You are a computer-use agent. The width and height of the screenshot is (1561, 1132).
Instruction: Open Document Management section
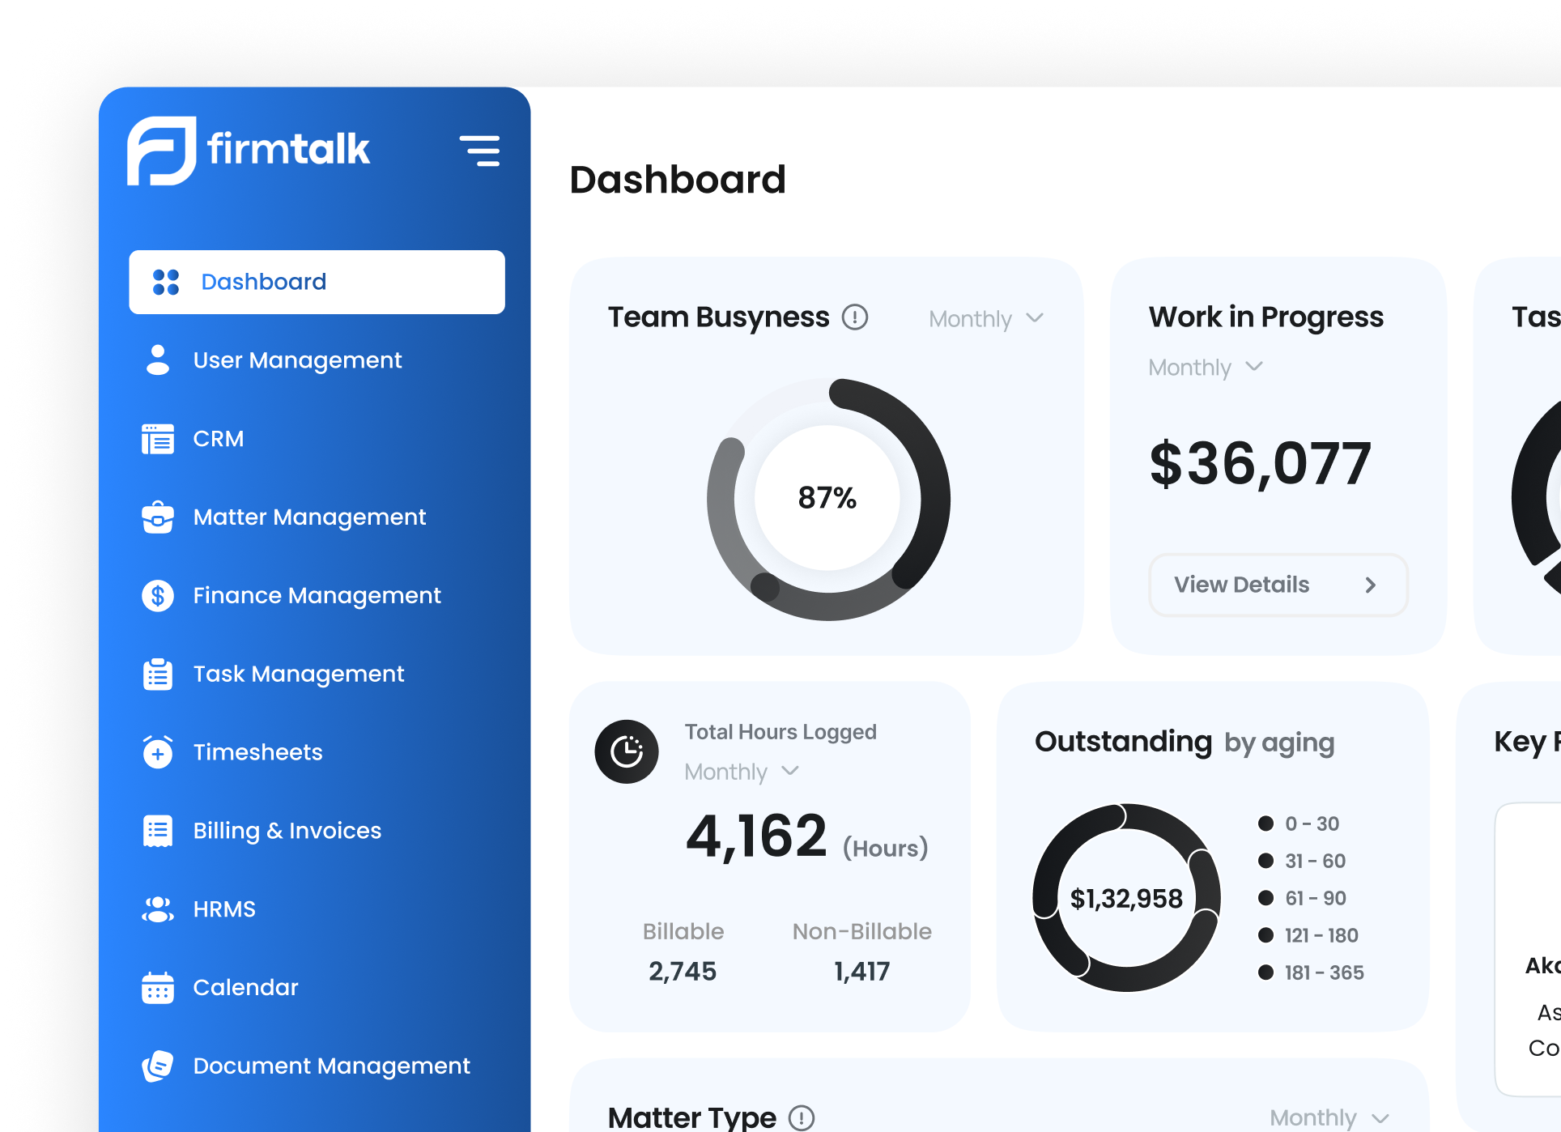point(331,1066)
